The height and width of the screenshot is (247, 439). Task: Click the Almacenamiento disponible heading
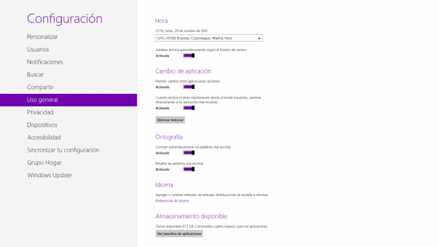coord(191,217)
